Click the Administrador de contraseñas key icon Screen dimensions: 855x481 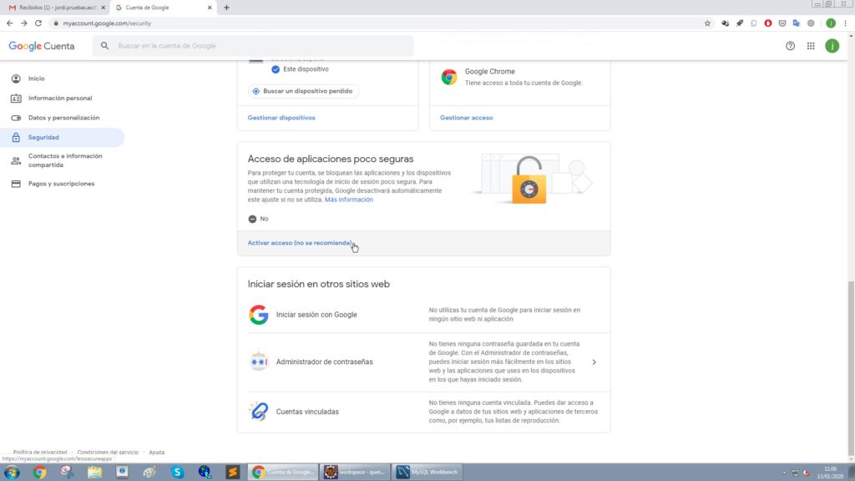tap(259, 362)
